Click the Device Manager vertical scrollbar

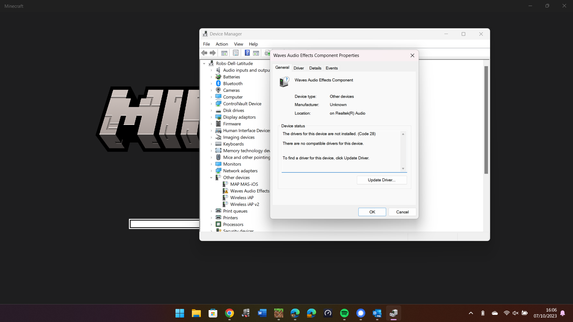click(486, 119)
